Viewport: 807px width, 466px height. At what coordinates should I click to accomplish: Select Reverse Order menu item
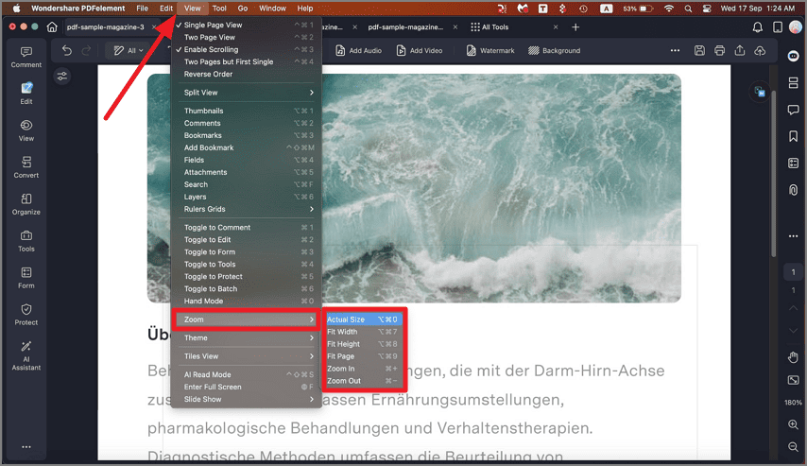[245, 74]
